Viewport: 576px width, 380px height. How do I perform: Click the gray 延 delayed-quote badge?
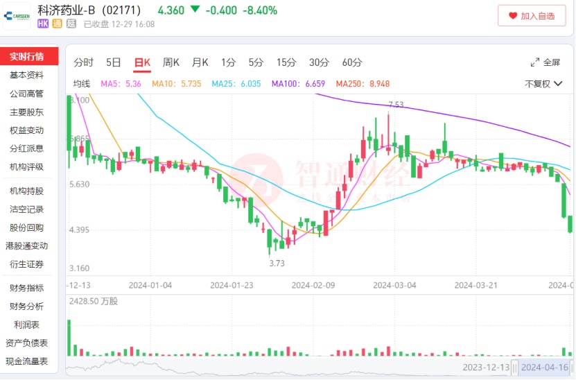pos(71,24)
